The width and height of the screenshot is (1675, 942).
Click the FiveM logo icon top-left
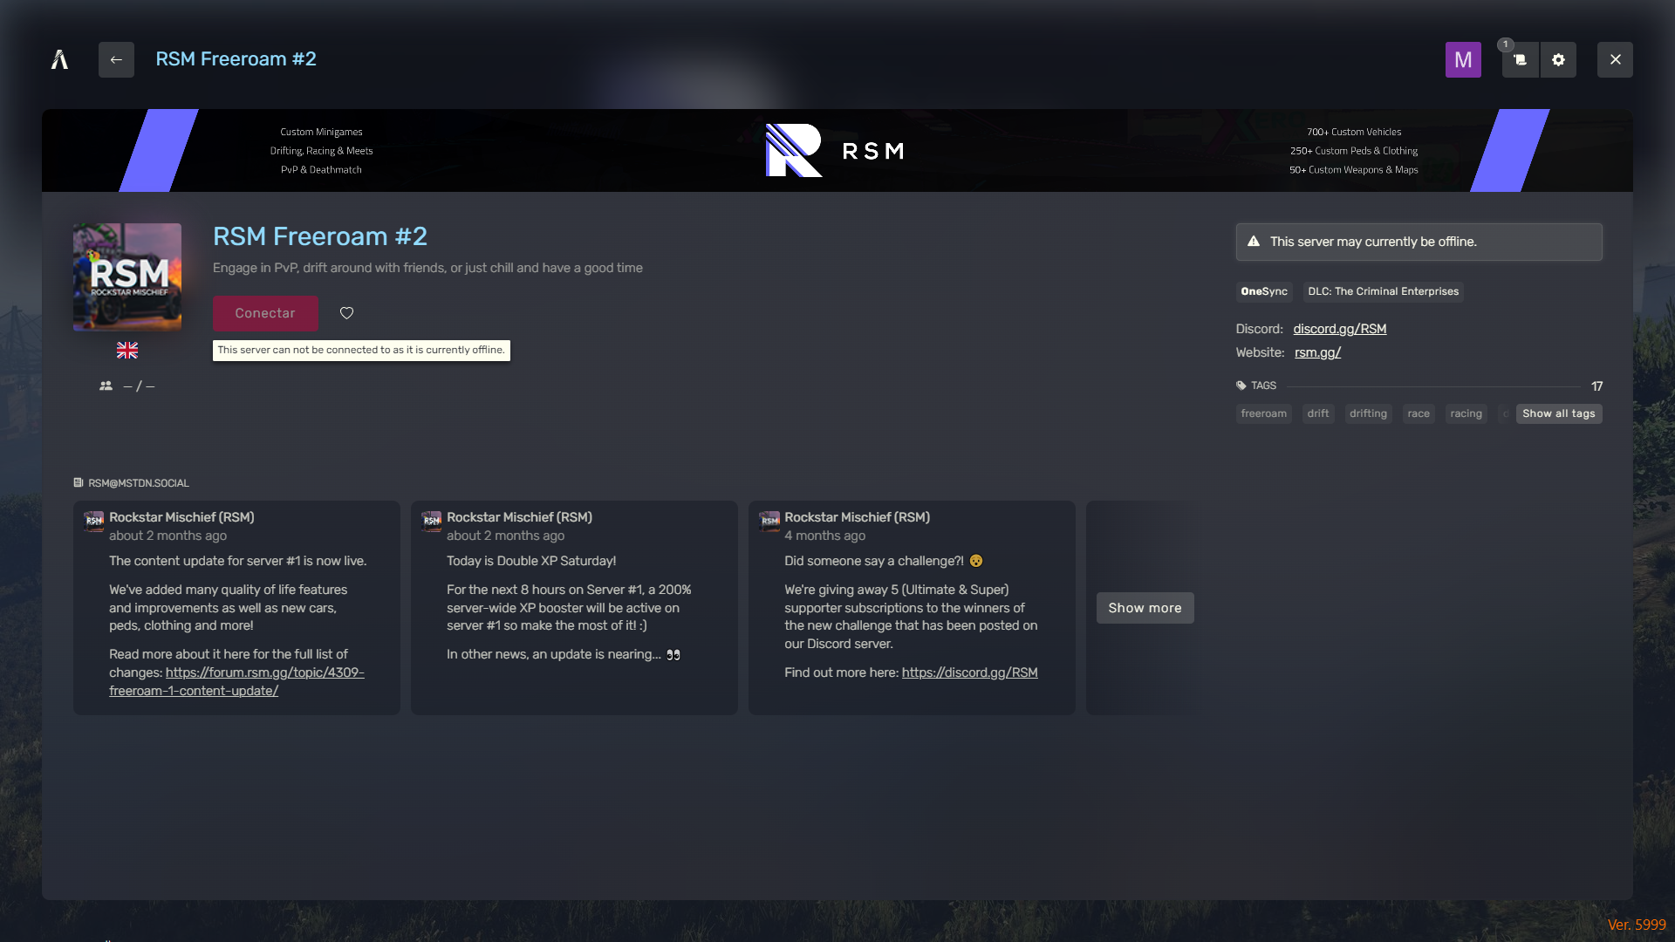coord(59,59)
